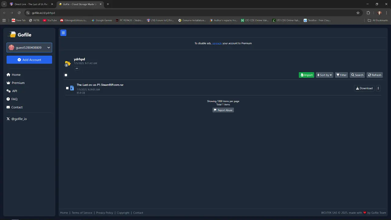Open the (10) Forum list bookmark
Image resolution: width=391 pixels, height=220 pixels.
[x=160, y=20]
